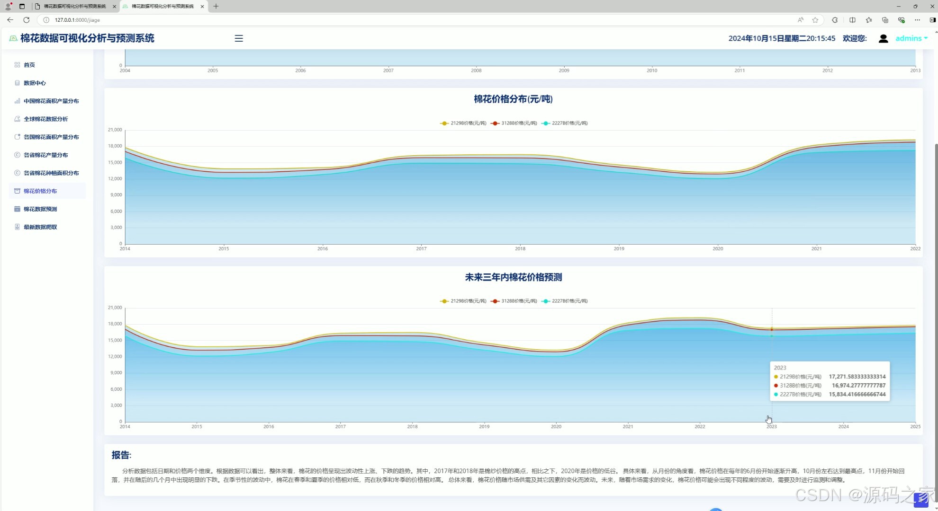938x511 pixels.
Task: Open 各省棉花产量分布 page link
Action: (x=45, y=155)
